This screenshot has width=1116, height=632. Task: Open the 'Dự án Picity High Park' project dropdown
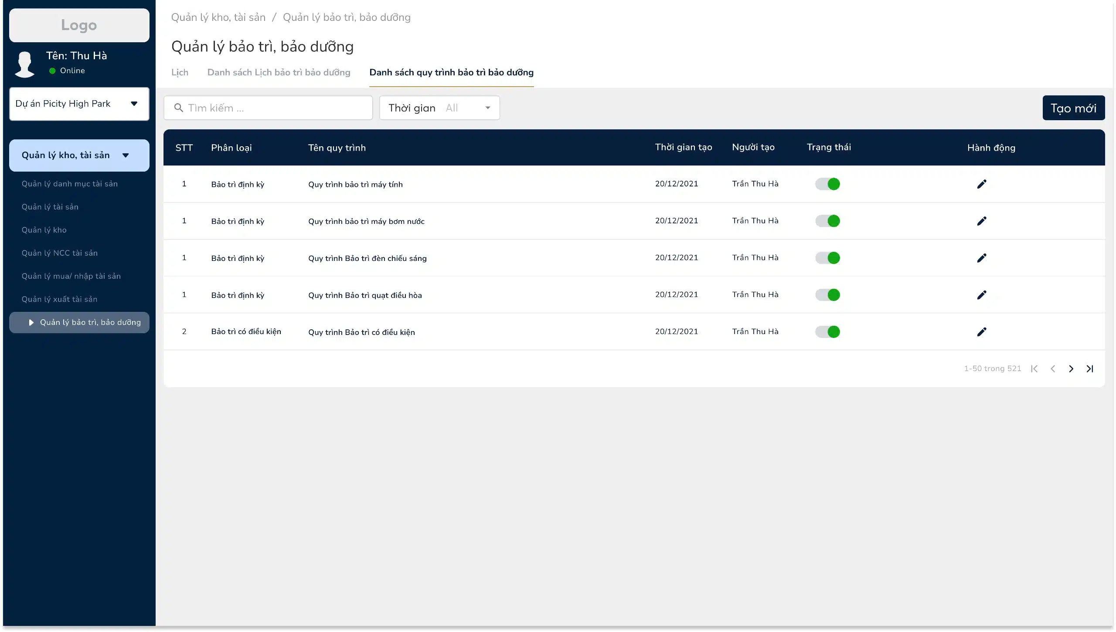(x=79, y=104)
